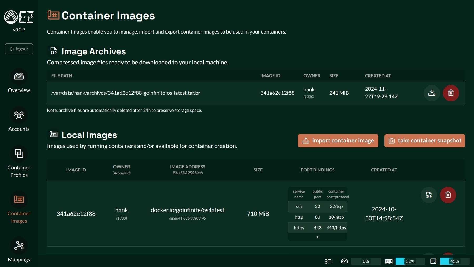Delete the docker.io/goinfinite/os:latest local image

pos(448,195)
